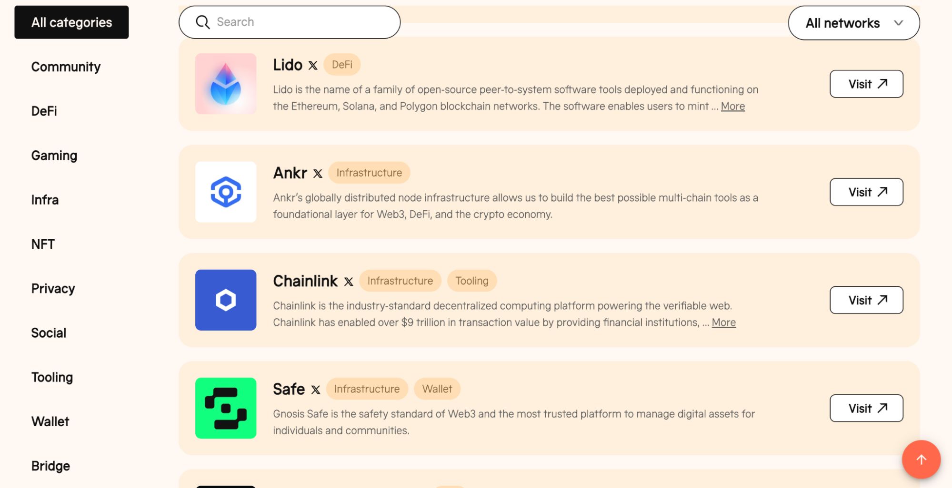Click the Ankr logo image
Screen dimensions: 952x488
click(226, 192)
